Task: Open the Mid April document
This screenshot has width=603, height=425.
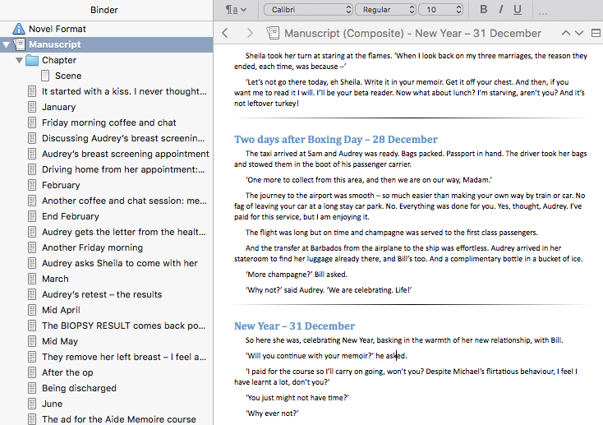Action: pyautogui.click(x=61, y=310)
